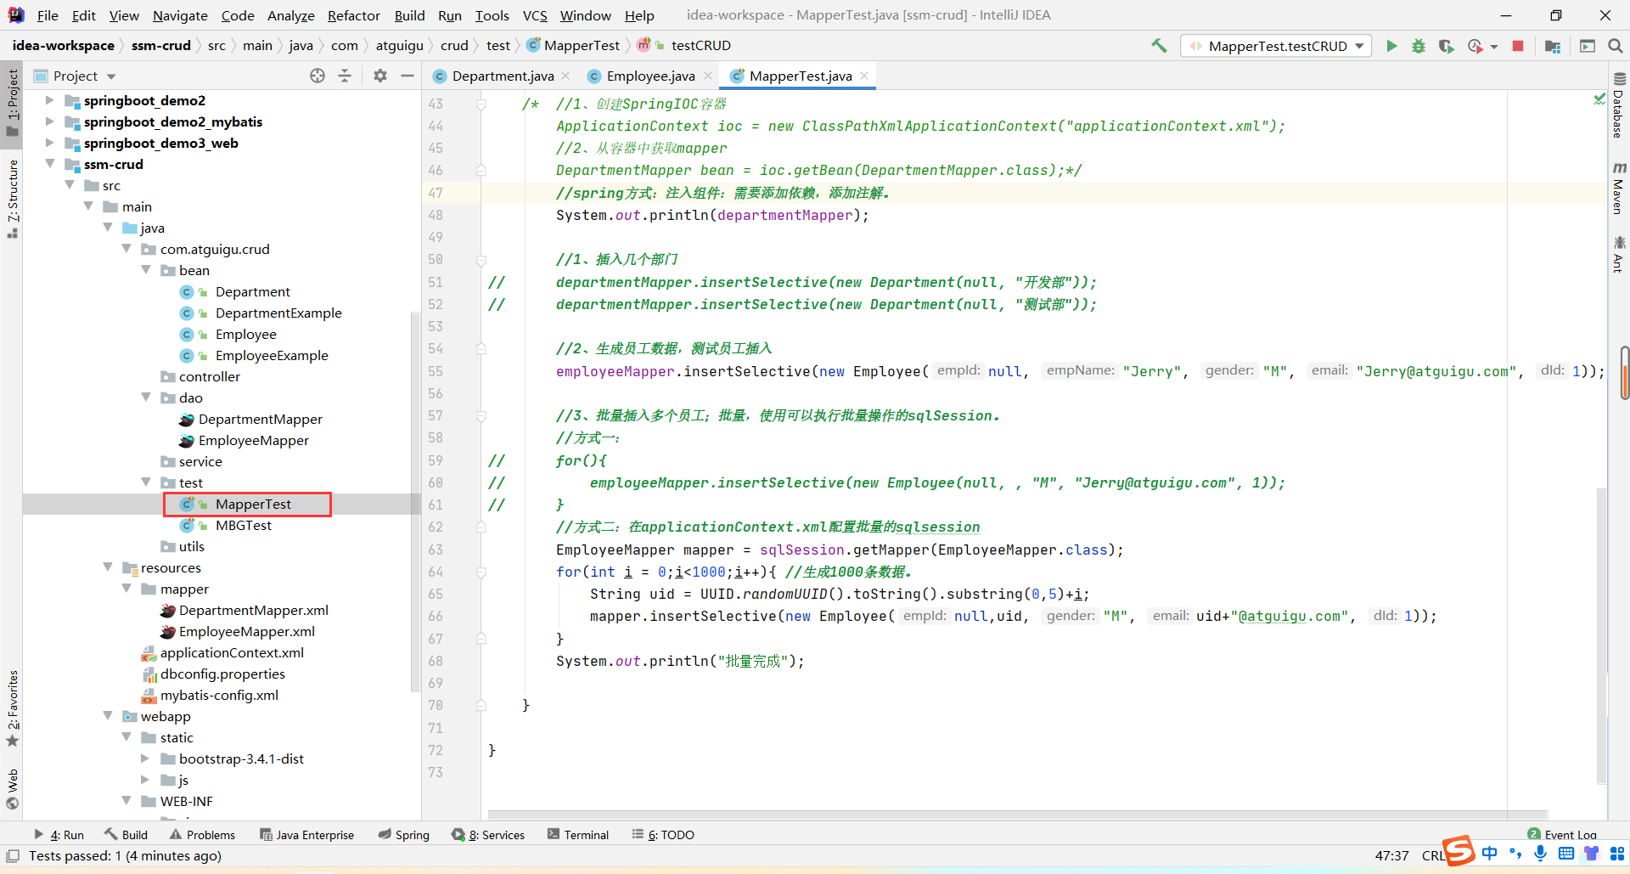The height and width of the screenshot is (874, 1630).
Task: Open the Terminal tool window
Action: [578, 835]
